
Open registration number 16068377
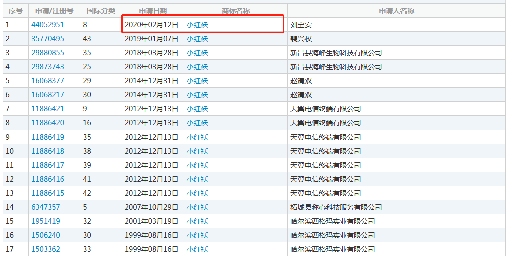tap(48, 81)
